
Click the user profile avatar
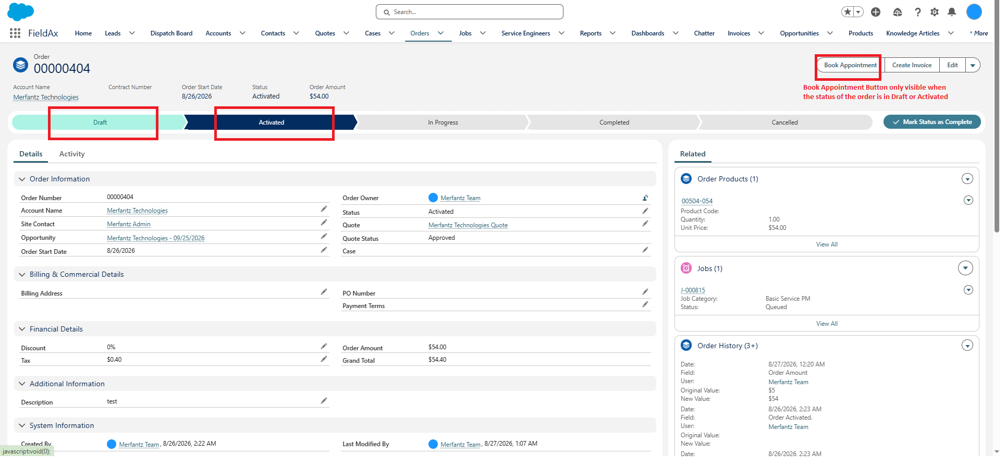pos(974,12)
